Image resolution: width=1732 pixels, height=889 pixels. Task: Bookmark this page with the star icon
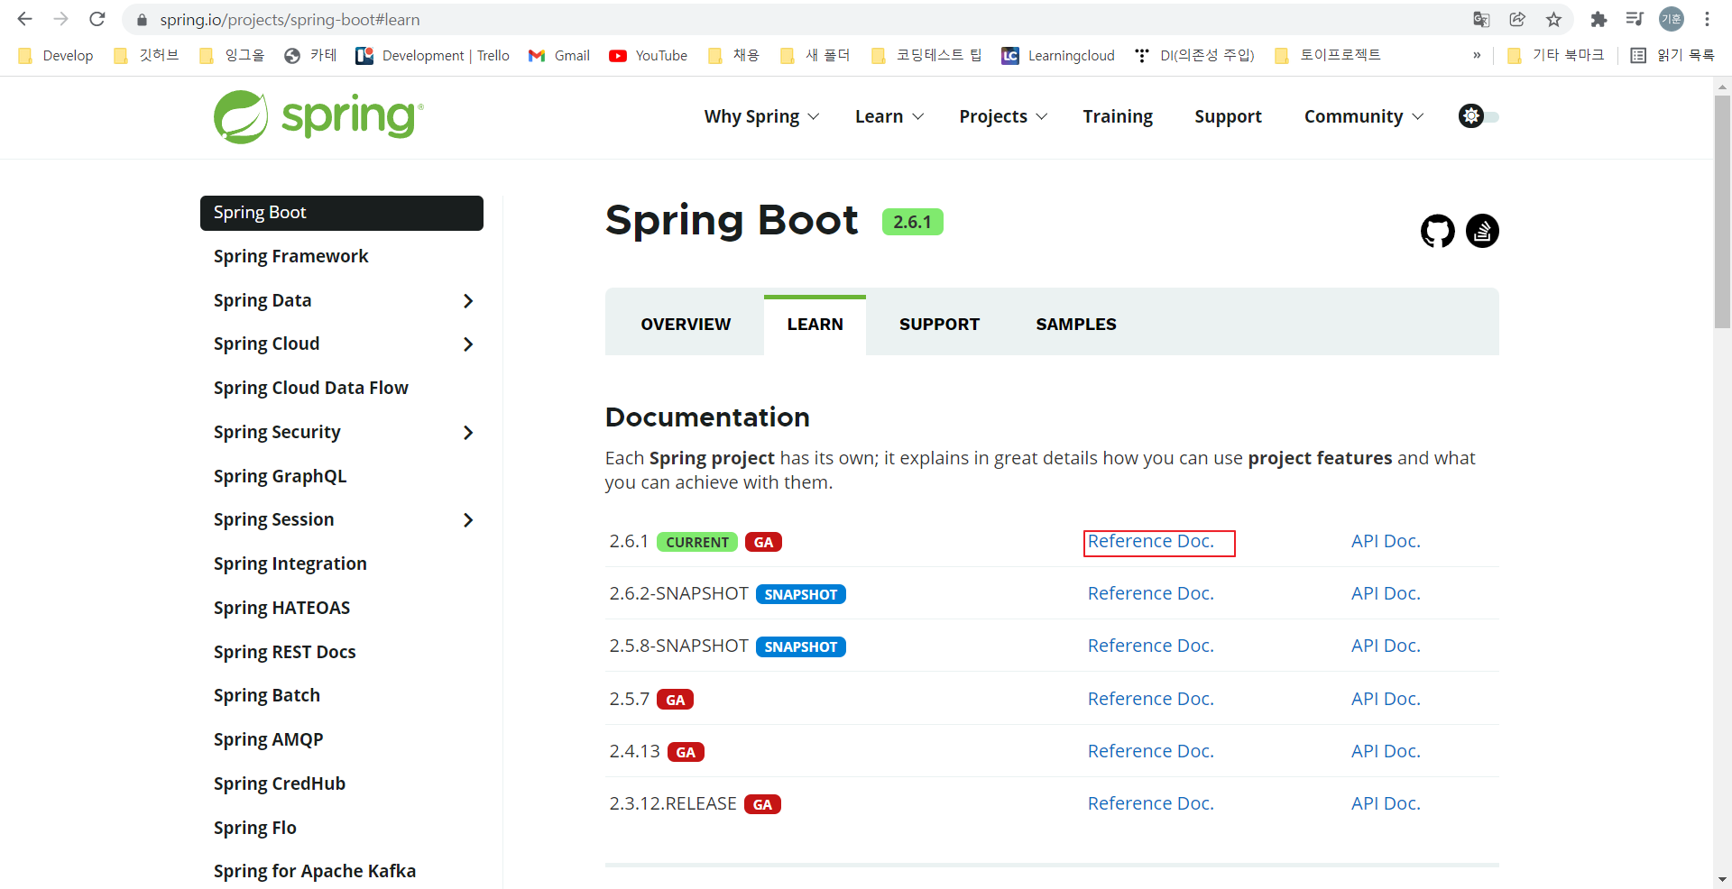pyautogui.click(x=1553, y=19)
